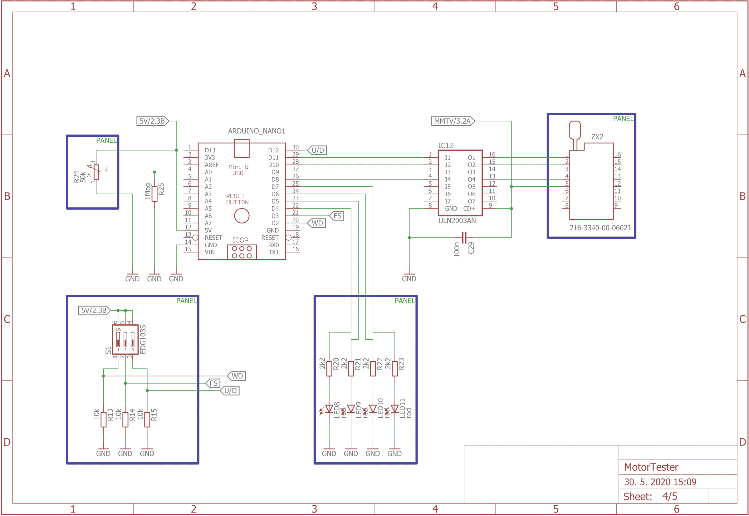Click capacitor C29 100n symbol
The width and height of the screenshot is (749, 516).
[463, 237]
